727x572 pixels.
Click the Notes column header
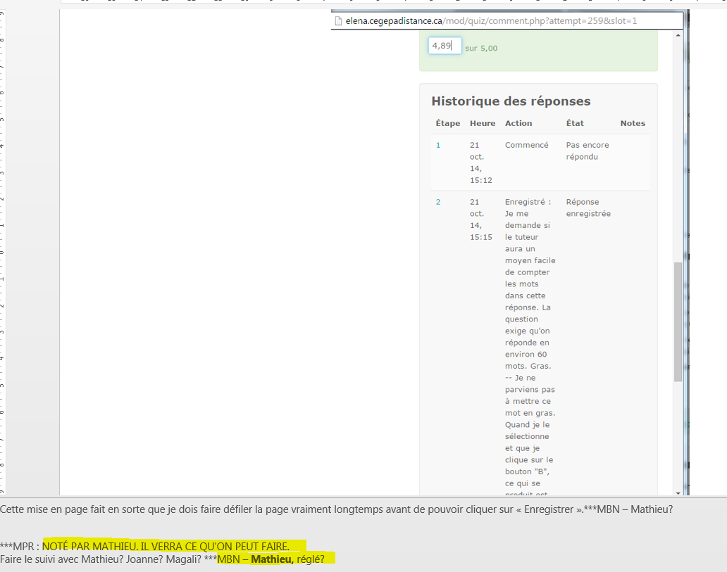633,123
